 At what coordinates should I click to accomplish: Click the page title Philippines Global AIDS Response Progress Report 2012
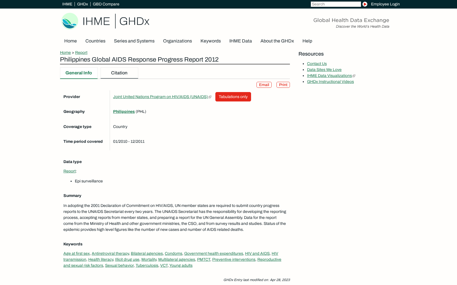click(x=139, y=60)
